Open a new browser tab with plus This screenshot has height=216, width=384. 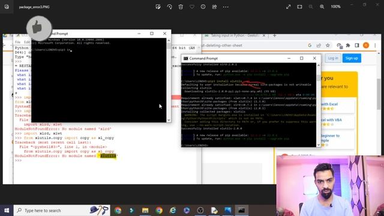pos(275,36)
